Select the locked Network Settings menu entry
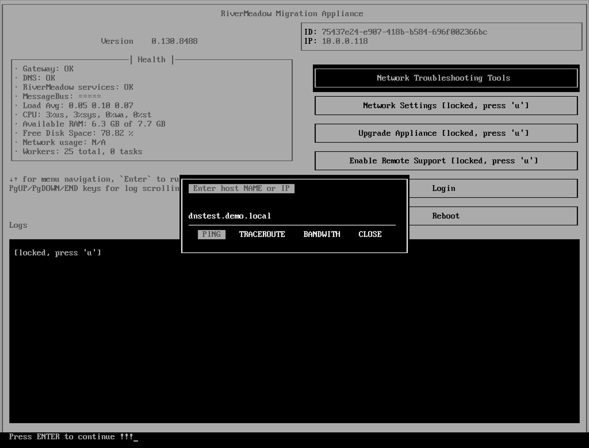 click(446, 106)
